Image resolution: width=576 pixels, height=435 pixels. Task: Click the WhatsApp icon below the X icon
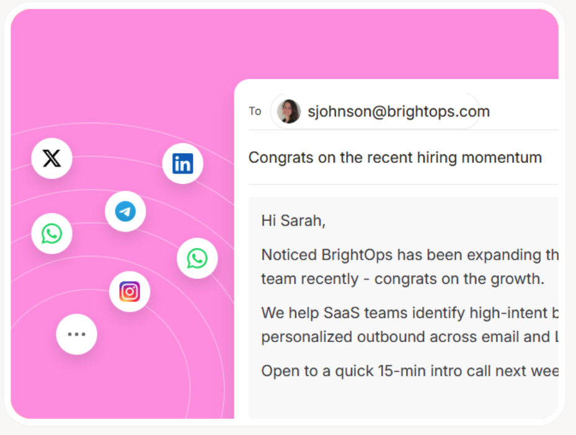(x=52, y=234)
